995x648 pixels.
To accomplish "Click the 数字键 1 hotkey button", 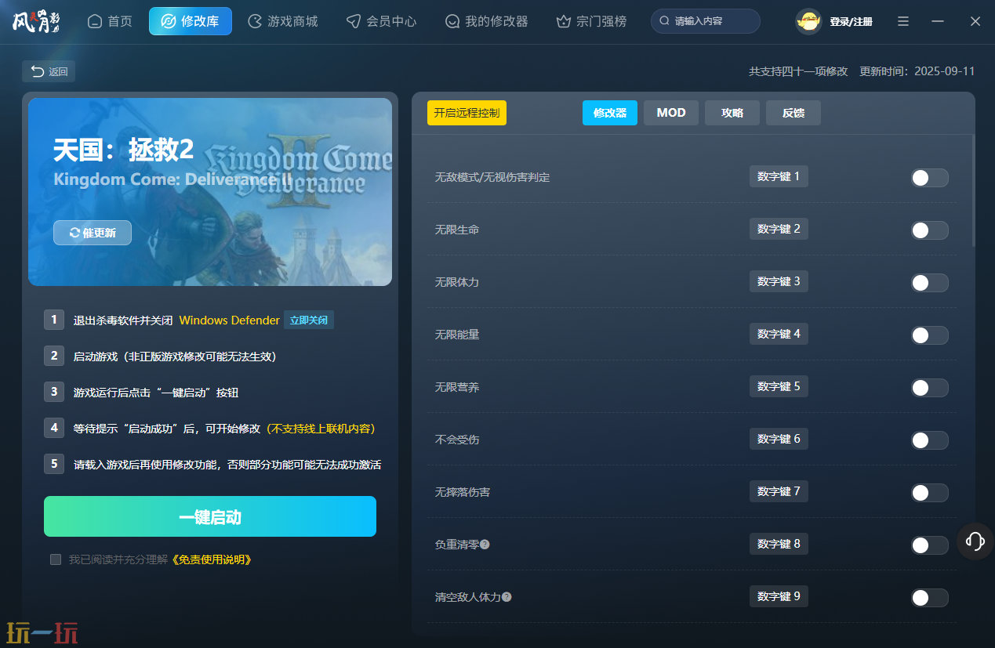I will 779,176.
